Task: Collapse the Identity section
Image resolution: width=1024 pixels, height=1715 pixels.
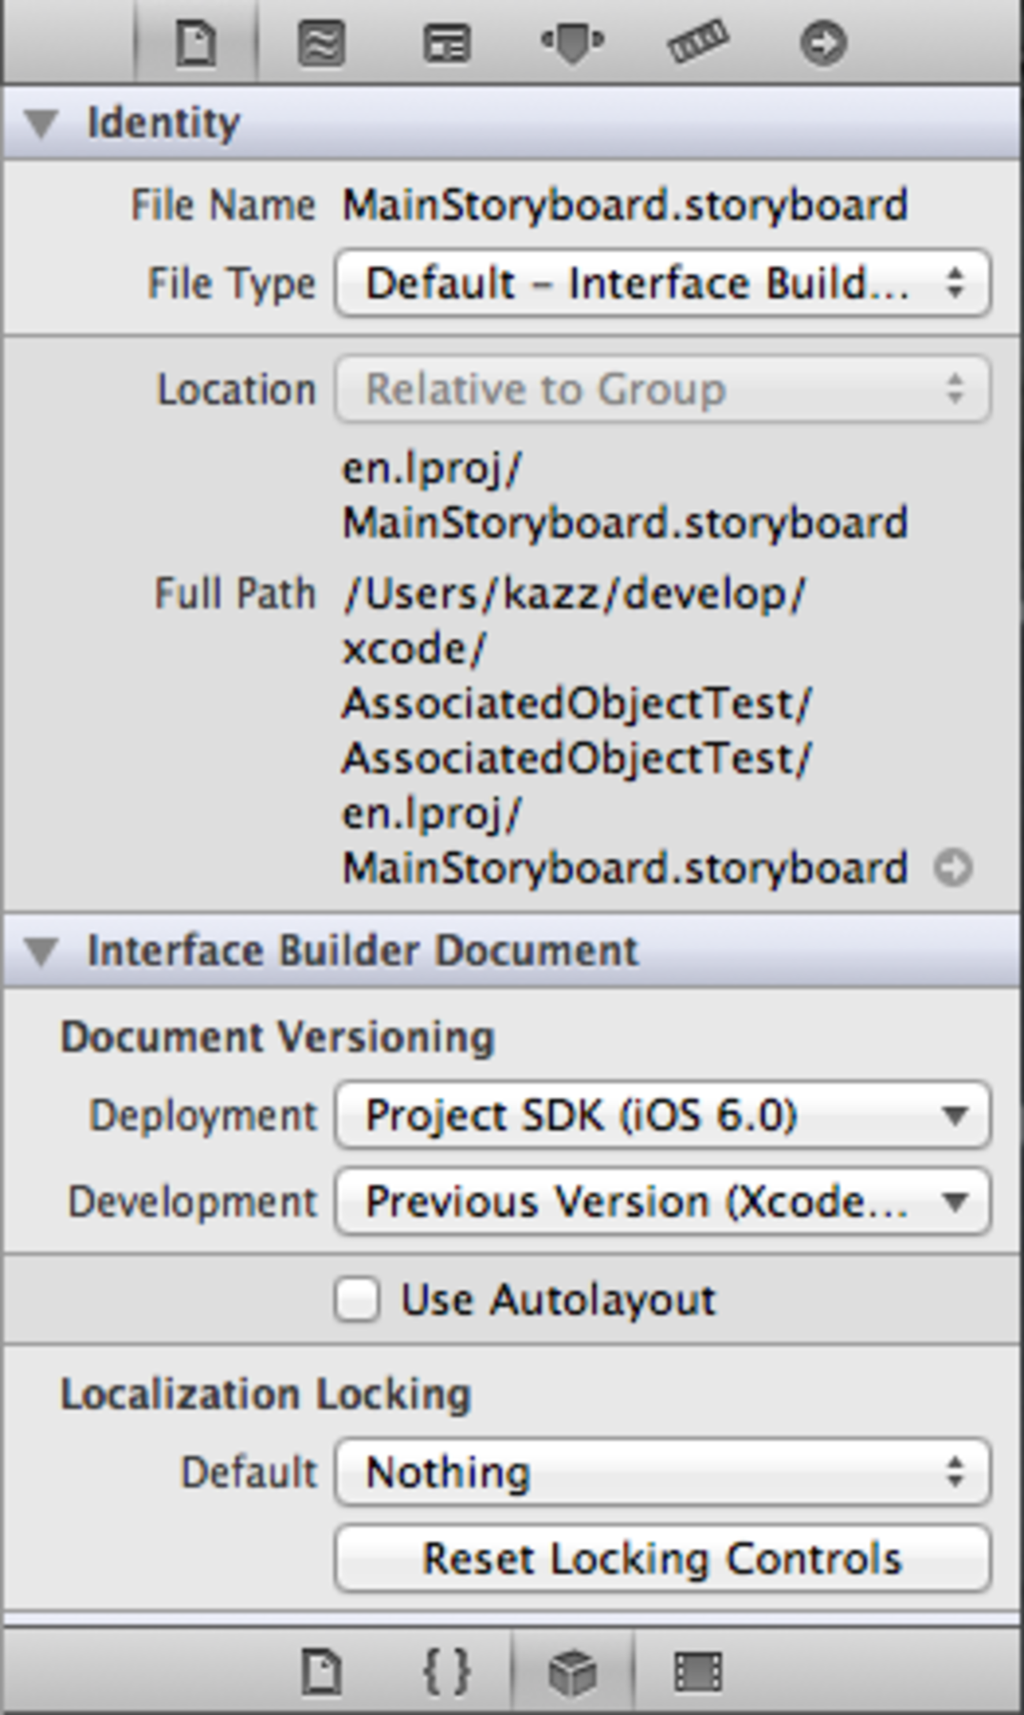Action: [41, 124]
